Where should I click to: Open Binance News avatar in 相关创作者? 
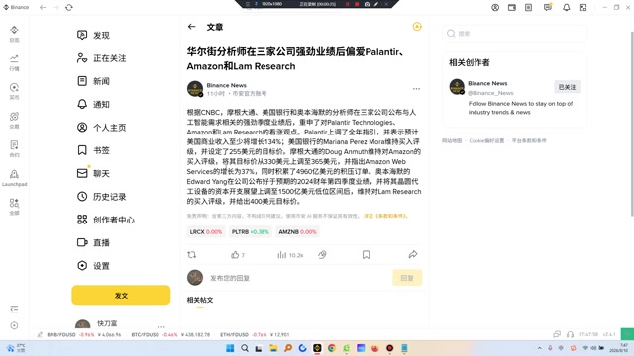(x=457, y=86)
